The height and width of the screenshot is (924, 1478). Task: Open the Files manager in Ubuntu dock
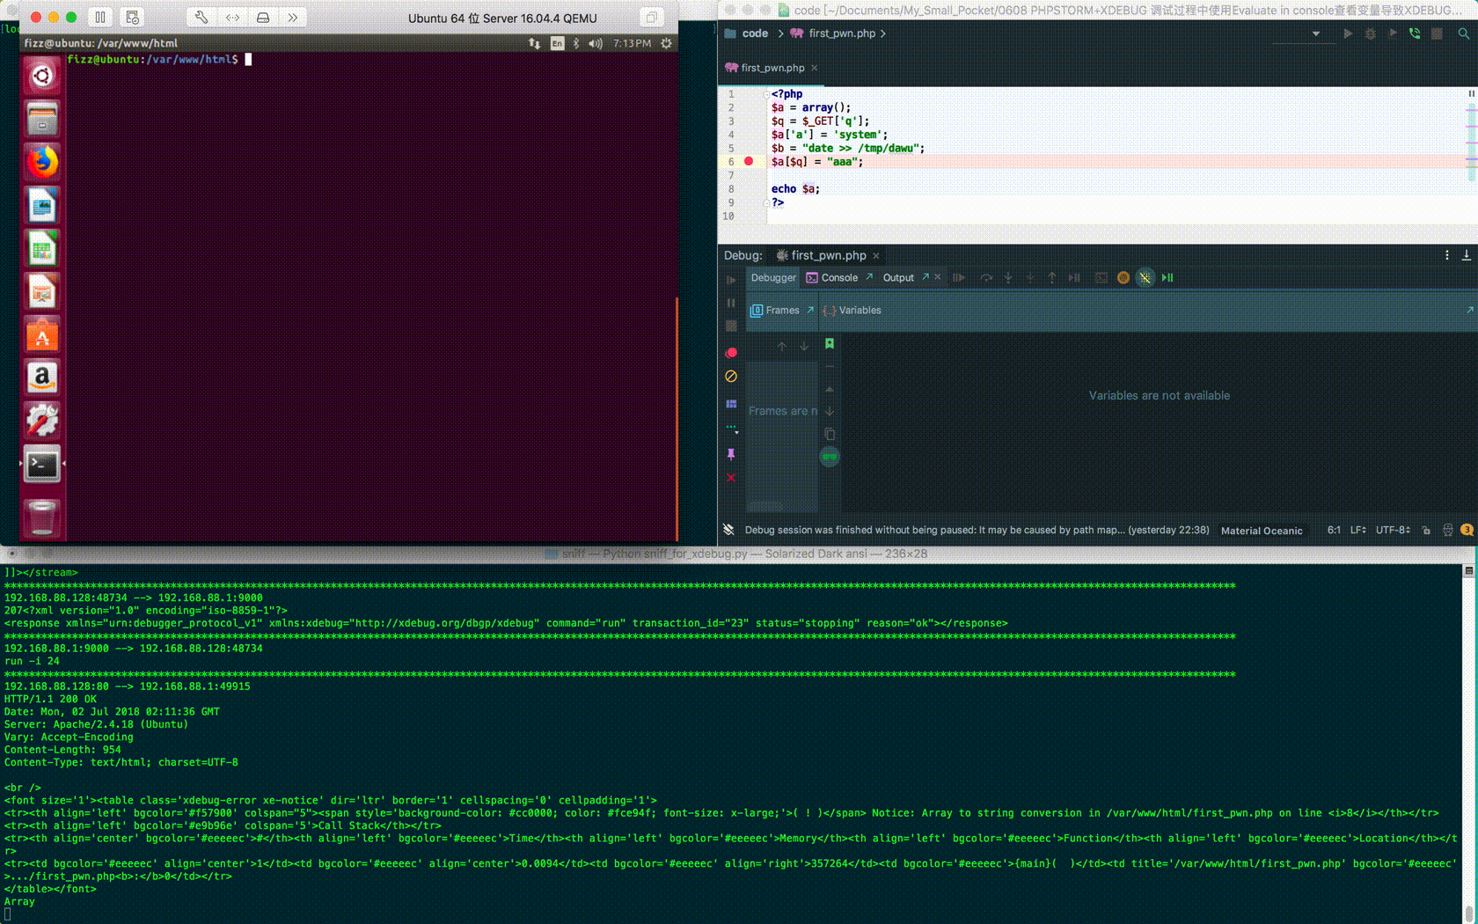[41, 119]
